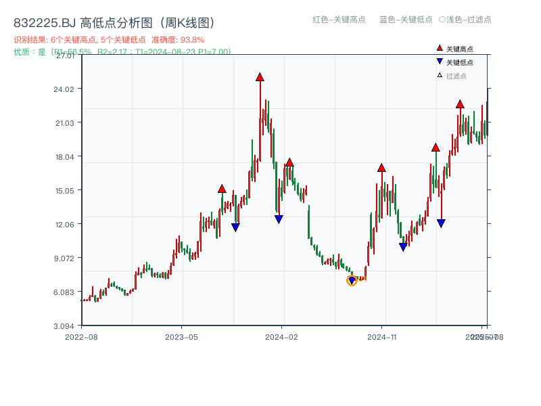Select the red triangle marker near 2024-11 rebound

click(x=381, y=169)
